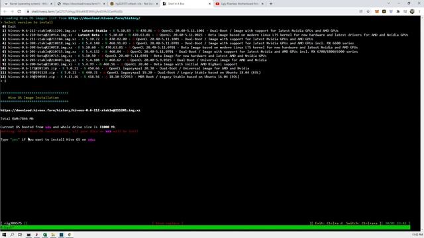Click the 'Current OS booted from sda' line
The height and width of the screenshot is (238, 424).
pos(58,127)
